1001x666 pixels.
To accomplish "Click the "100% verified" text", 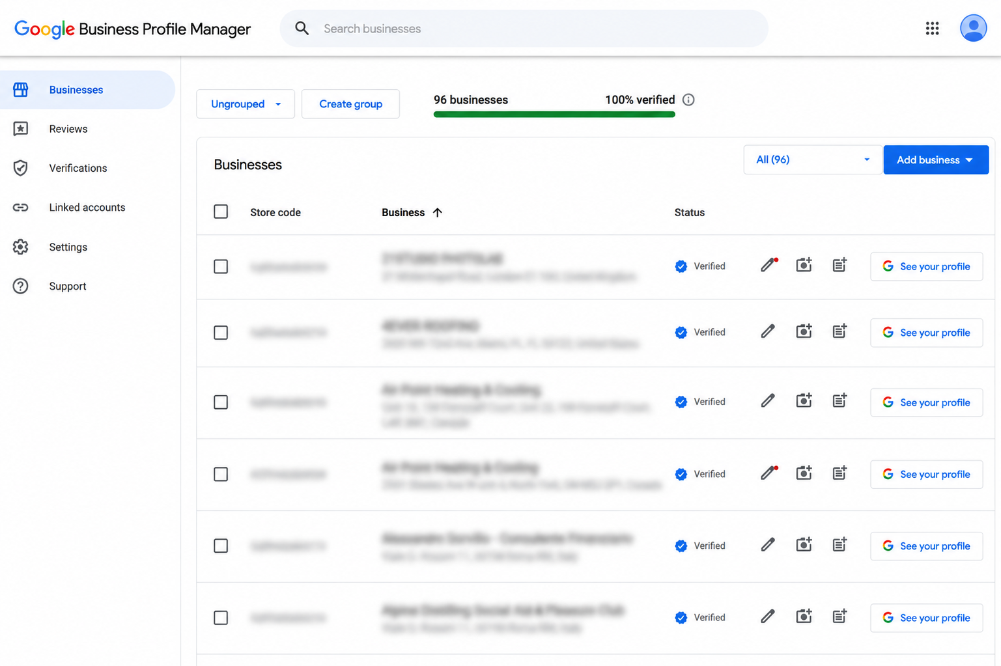I will tap(640, 100).
